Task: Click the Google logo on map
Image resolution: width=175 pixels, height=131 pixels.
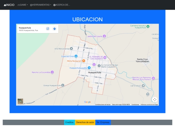Action: [87, 102]
